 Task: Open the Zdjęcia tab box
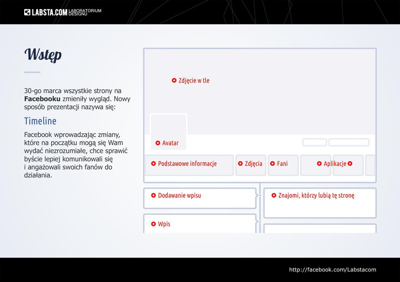coord(251,165)
